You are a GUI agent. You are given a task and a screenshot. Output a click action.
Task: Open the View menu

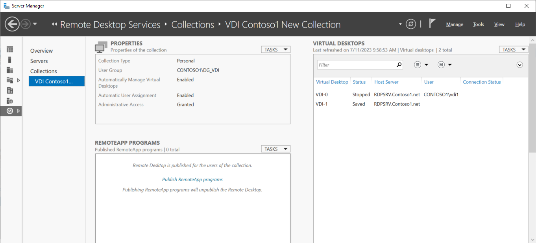499,24
